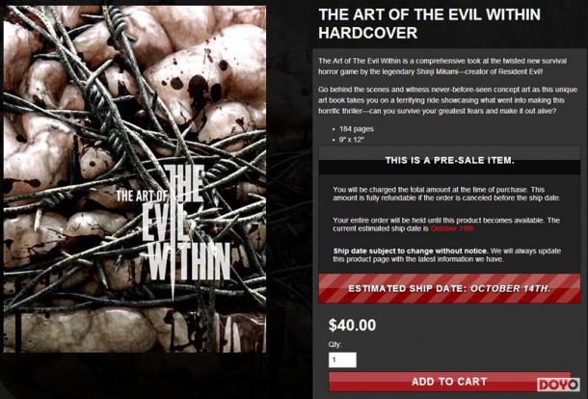Open the book cover image

[x=135, y=179]
